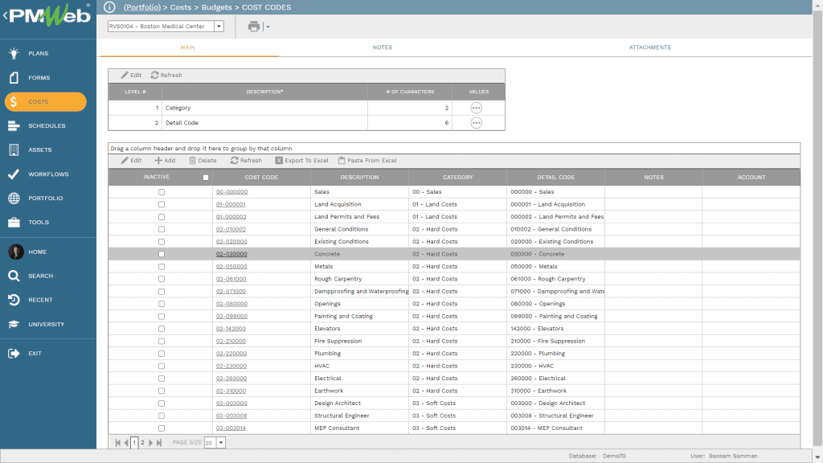Screen dimensions: 823x463
Task: Open the Tools briefcase icon
Action: tap(14, 222)
